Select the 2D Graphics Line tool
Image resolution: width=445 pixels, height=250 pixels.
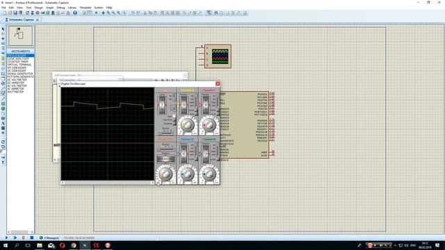click(3, 99)
